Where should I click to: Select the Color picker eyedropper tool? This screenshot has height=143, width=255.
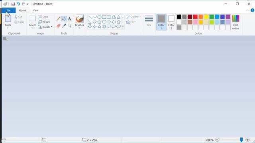(64, 26)
